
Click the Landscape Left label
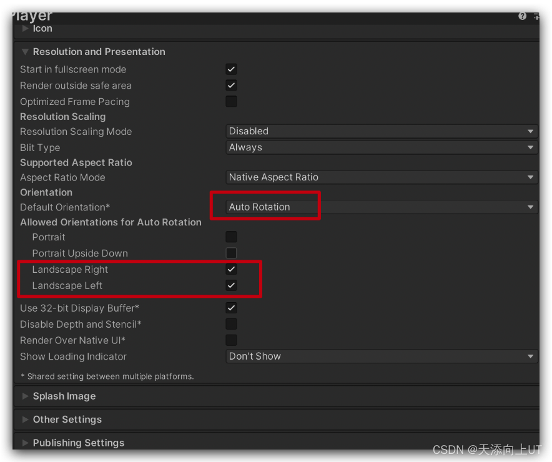[67, 286]
